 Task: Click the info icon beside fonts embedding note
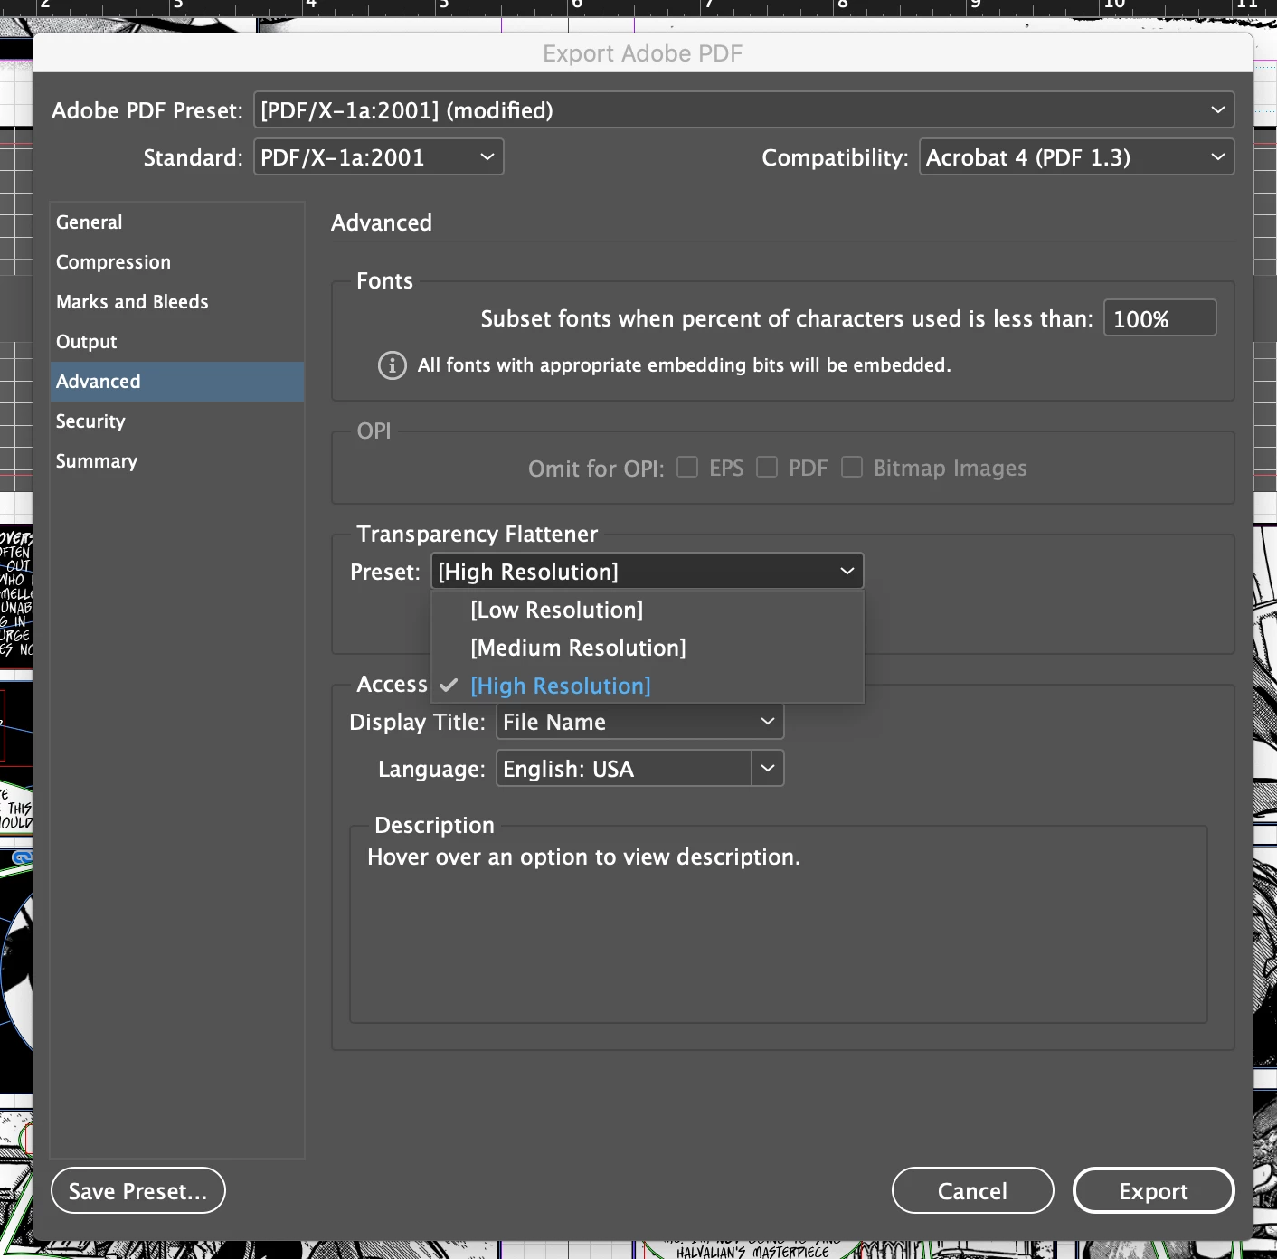pyautogui.click(x=392, y=365)
